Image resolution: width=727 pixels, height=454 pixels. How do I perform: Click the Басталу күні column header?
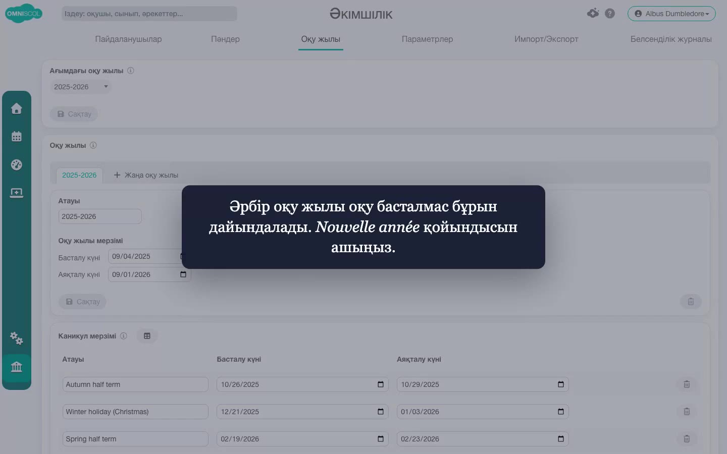click(x=239, y=359)
